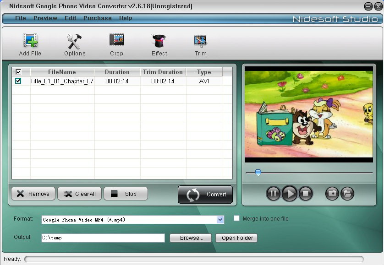The image size is (384, 265).
Task: Click the Type column header
Action: pyautogui.click(x=204, y=72)
